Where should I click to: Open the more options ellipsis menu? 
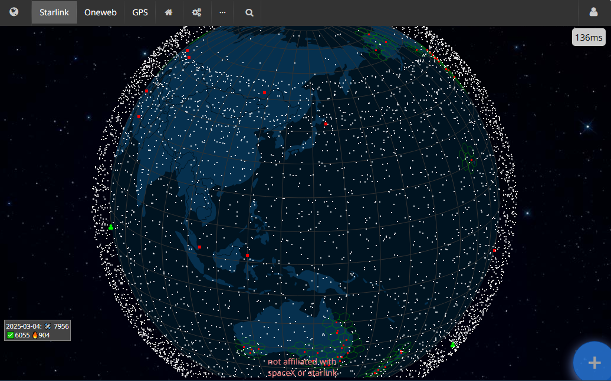click(222, 12)
